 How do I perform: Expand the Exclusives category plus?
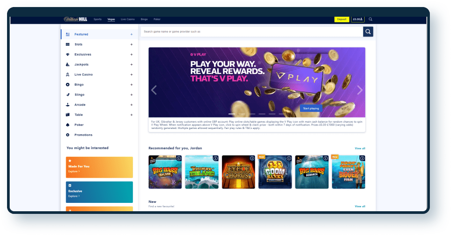131,54
